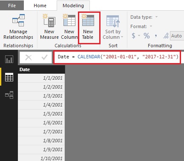
Task: Switch to Report view
Action: pos(9,59)
